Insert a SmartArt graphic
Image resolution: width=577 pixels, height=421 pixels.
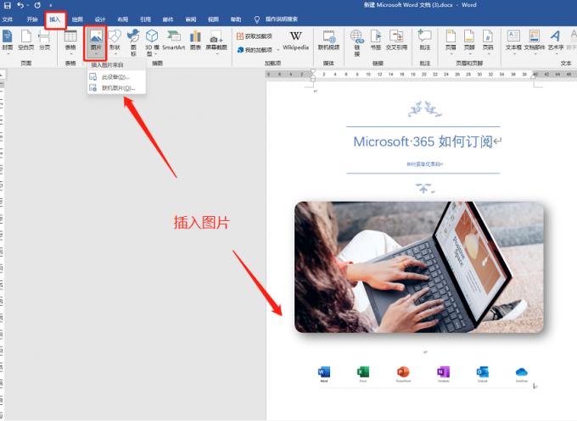click(x=174, y=41)
